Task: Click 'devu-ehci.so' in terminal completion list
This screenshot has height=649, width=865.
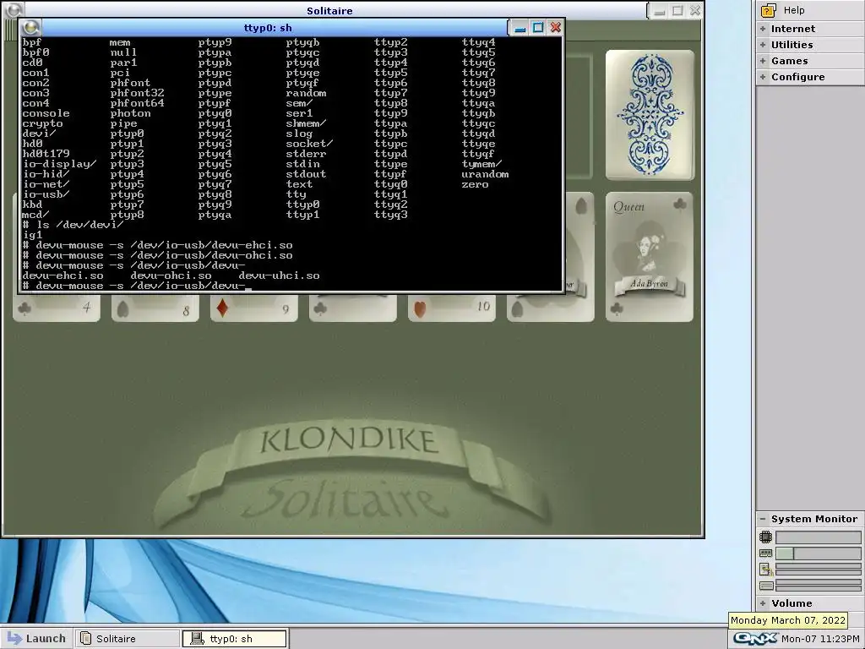Action: click(x=63, y=275)
